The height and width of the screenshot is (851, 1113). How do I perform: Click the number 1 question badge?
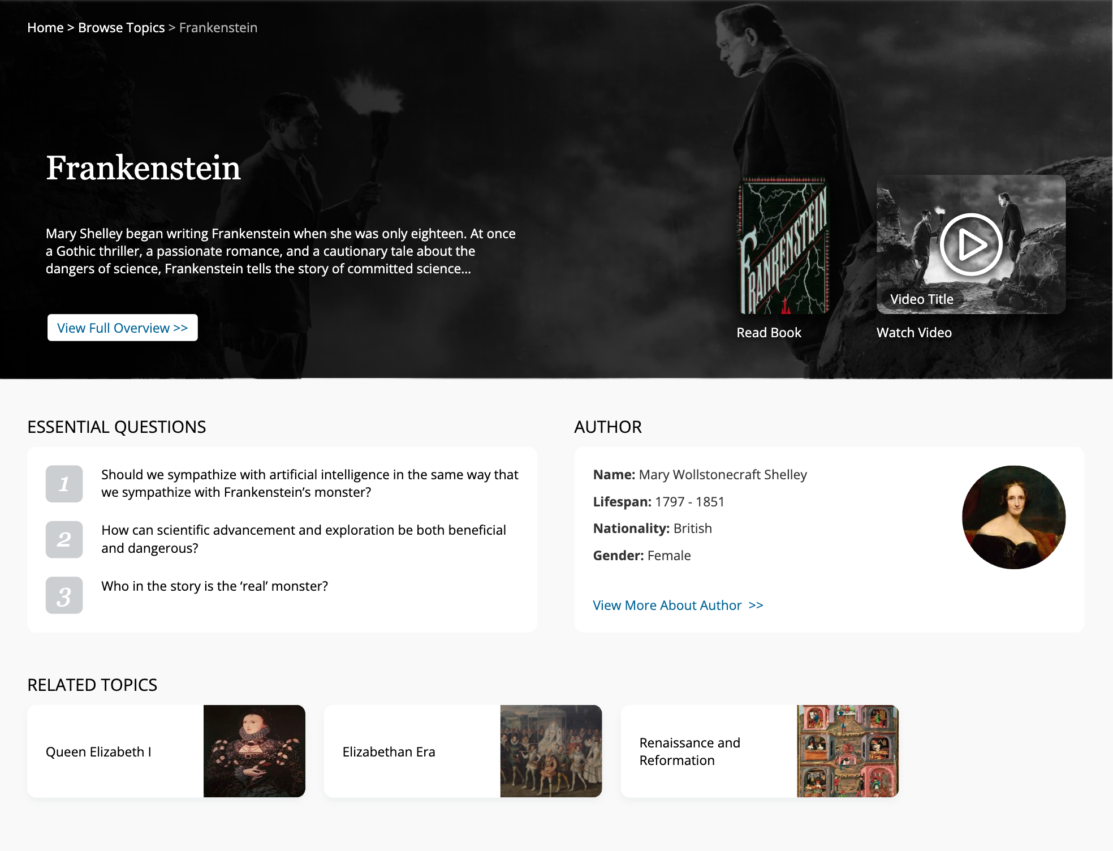coord(64,484)
